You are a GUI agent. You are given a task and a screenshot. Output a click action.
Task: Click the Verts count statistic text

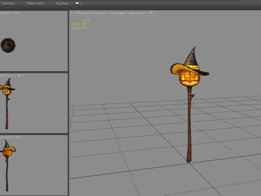point(80,28)
